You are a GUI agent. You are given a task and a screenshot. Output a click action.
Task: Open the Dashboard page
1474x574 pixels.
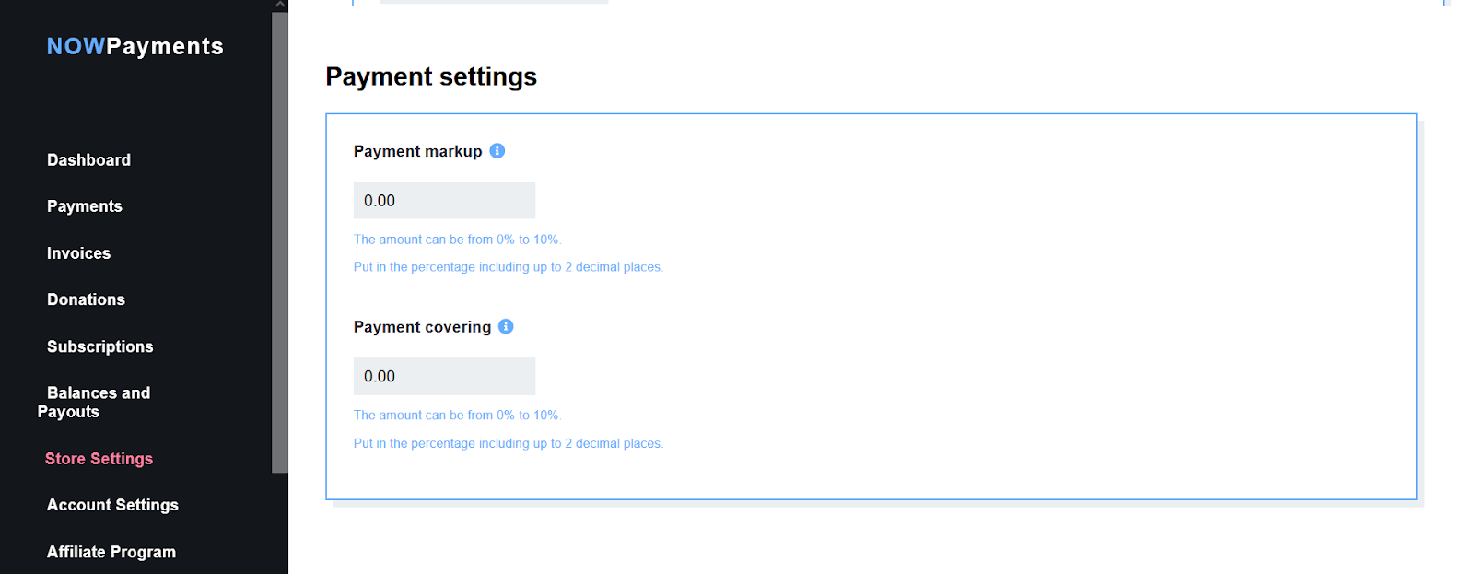[x=88, y=160]
